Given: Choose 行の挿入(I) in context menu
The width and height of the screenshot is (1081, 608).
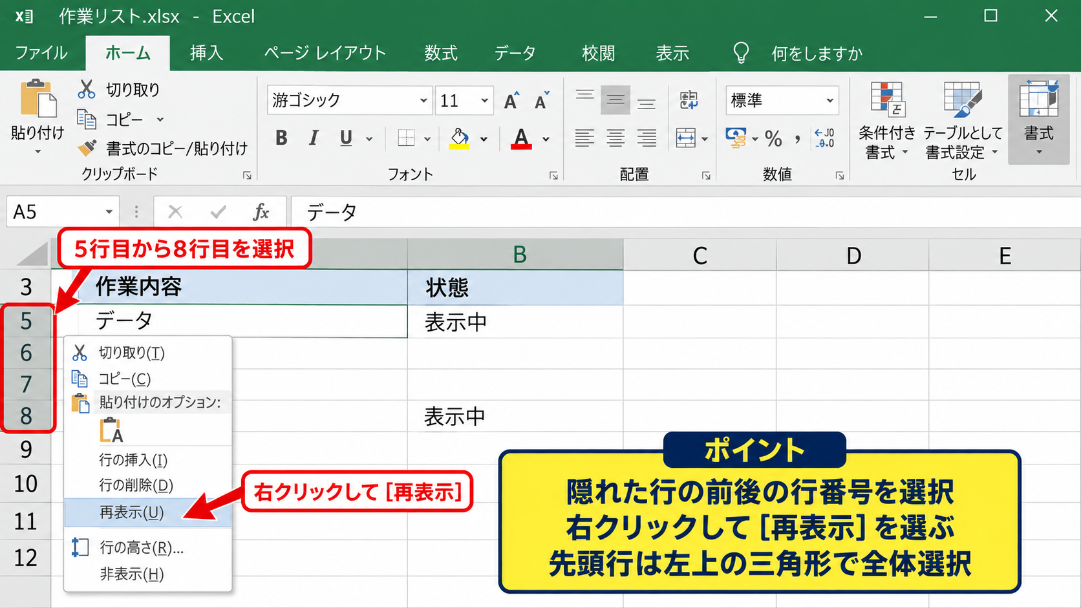Looking at the screenshot, I should pyautogui.click(x=147, y=459).
